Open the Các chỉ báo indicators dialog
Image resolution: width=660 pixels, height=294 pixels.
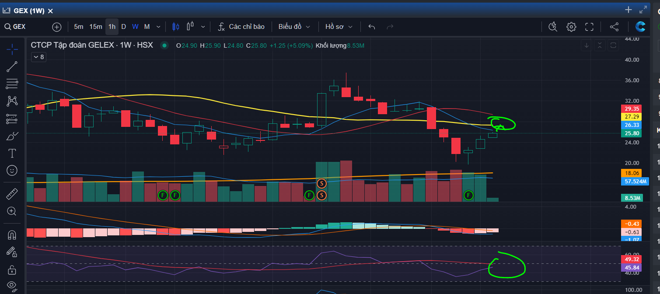241,27
